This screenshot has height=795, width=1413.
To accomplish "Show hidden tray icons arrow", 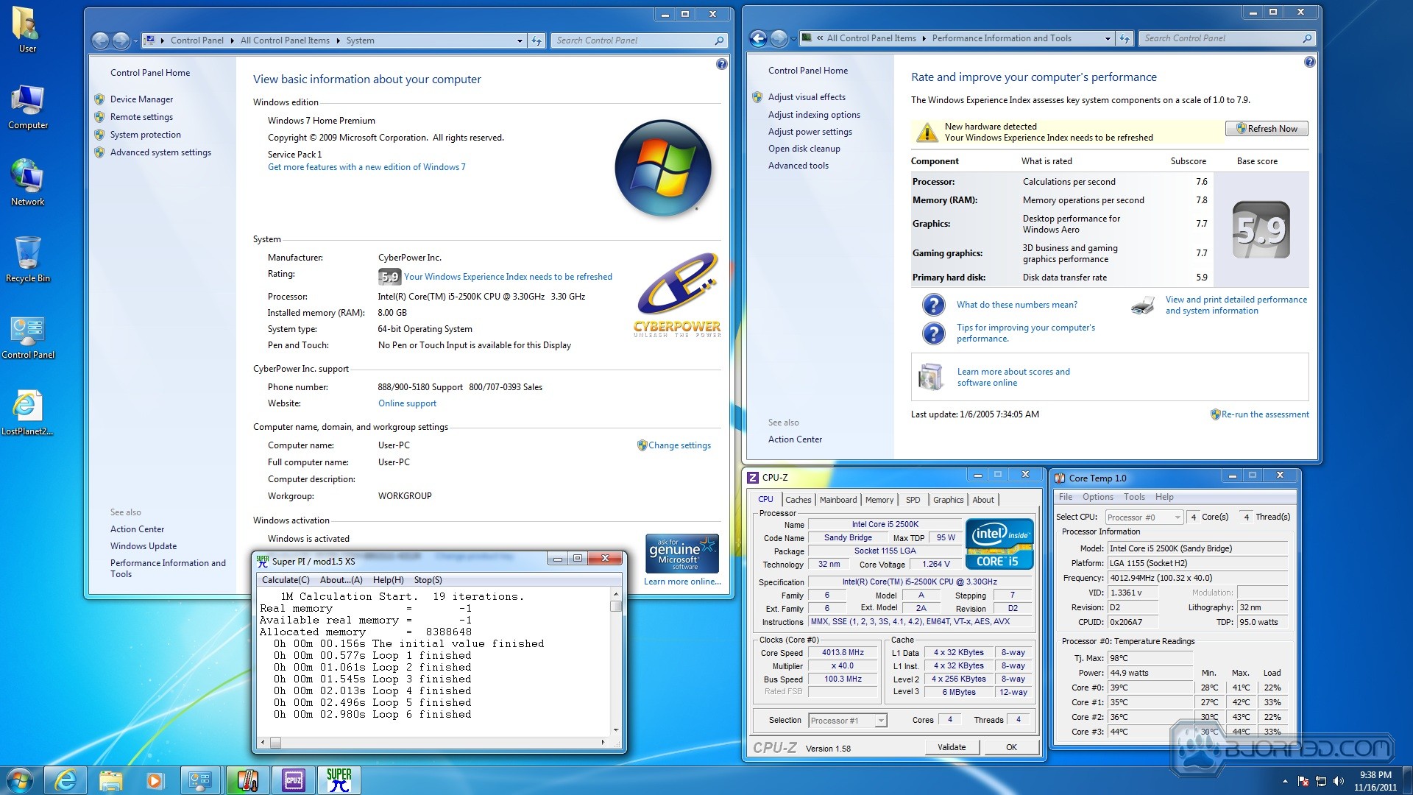I will pyautogui.click(x=1285, y=781).
